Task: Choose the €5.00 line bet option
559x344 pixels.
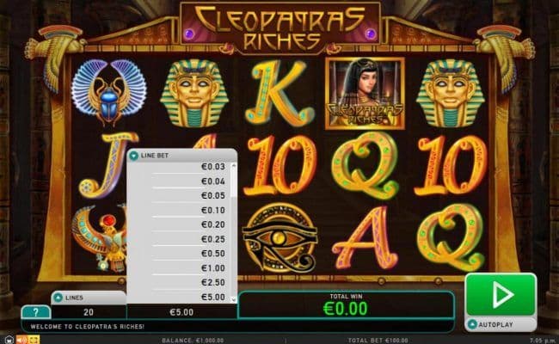Action: [x=181, y=297]
